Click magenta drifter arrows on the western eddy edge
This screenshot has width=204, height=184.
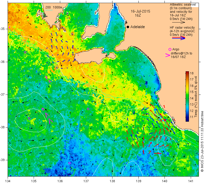[x=47, y=116]
